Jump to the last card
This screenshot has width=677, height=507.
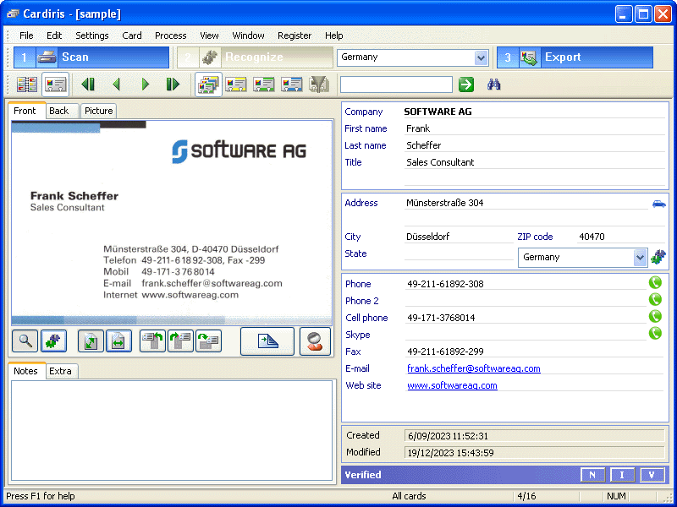pos(173,84)
